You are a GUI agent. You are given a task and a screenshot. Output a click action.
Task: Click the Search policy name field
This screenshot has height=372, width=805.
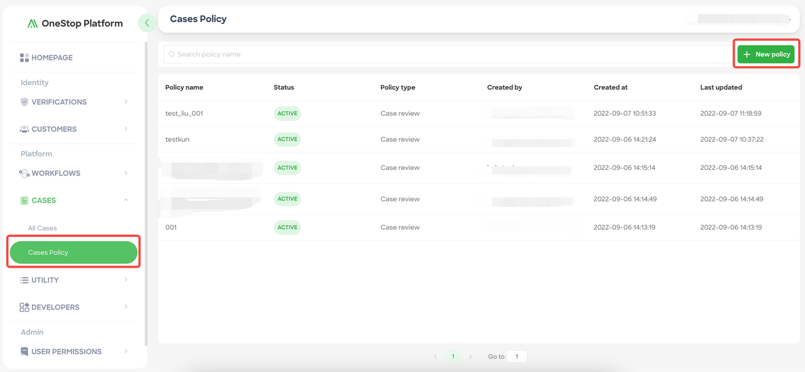click(448, 54)
